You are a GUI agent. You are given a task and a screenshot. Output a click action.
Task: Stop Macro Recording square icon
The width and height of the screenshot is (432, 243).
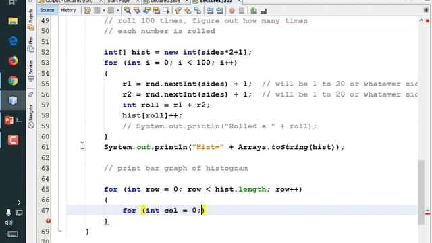click(242, 11)
